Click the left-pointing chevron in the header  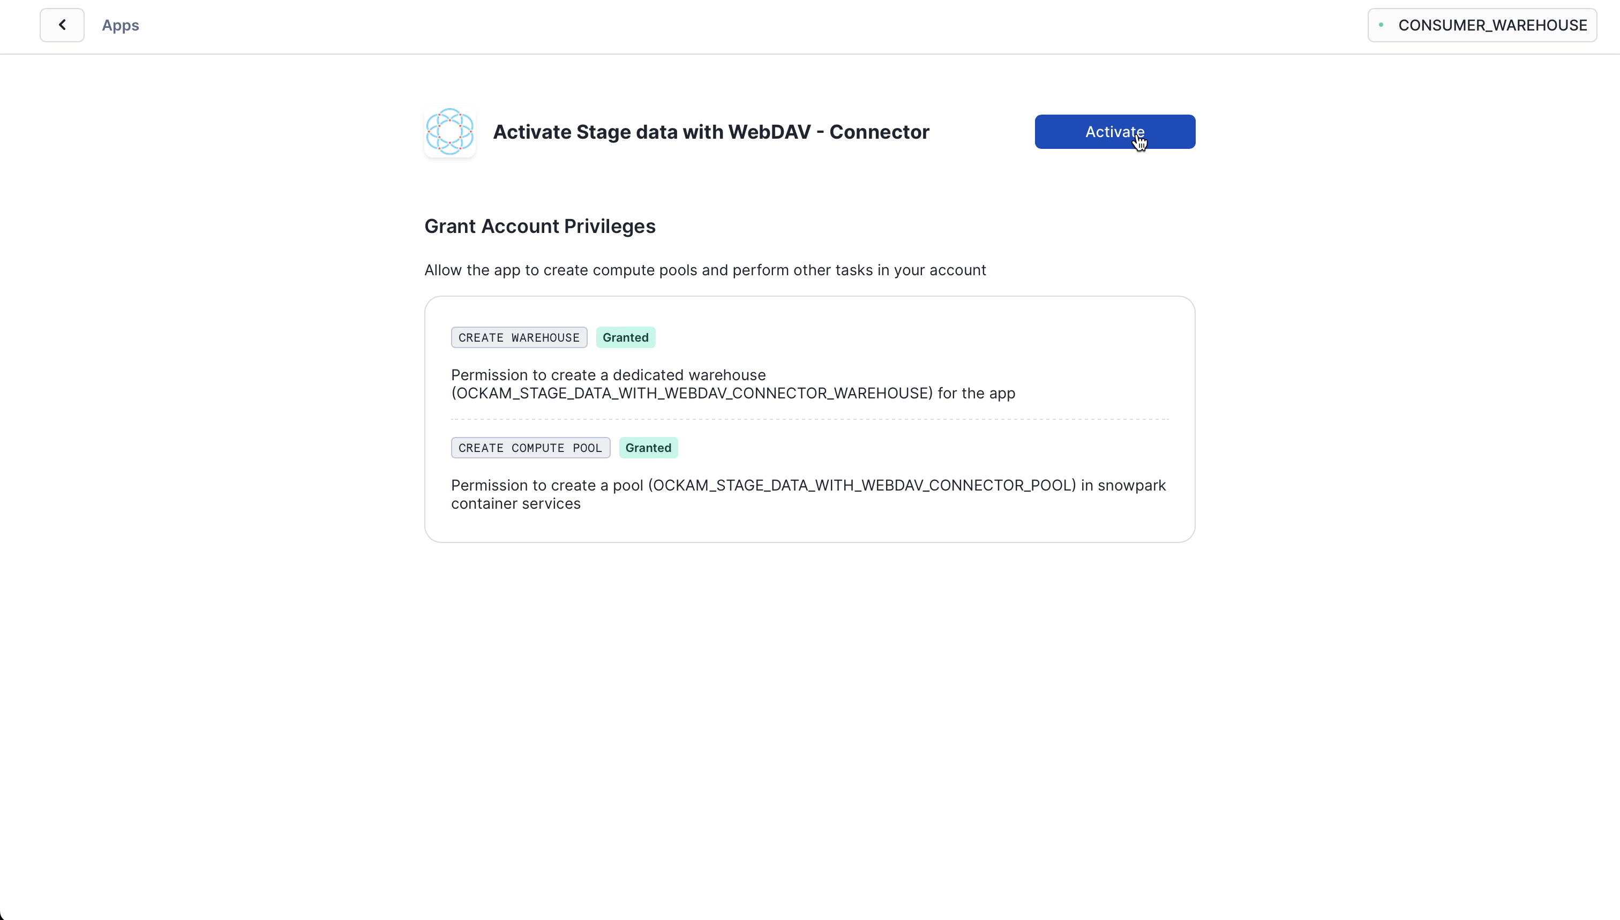tap(61, 25)
